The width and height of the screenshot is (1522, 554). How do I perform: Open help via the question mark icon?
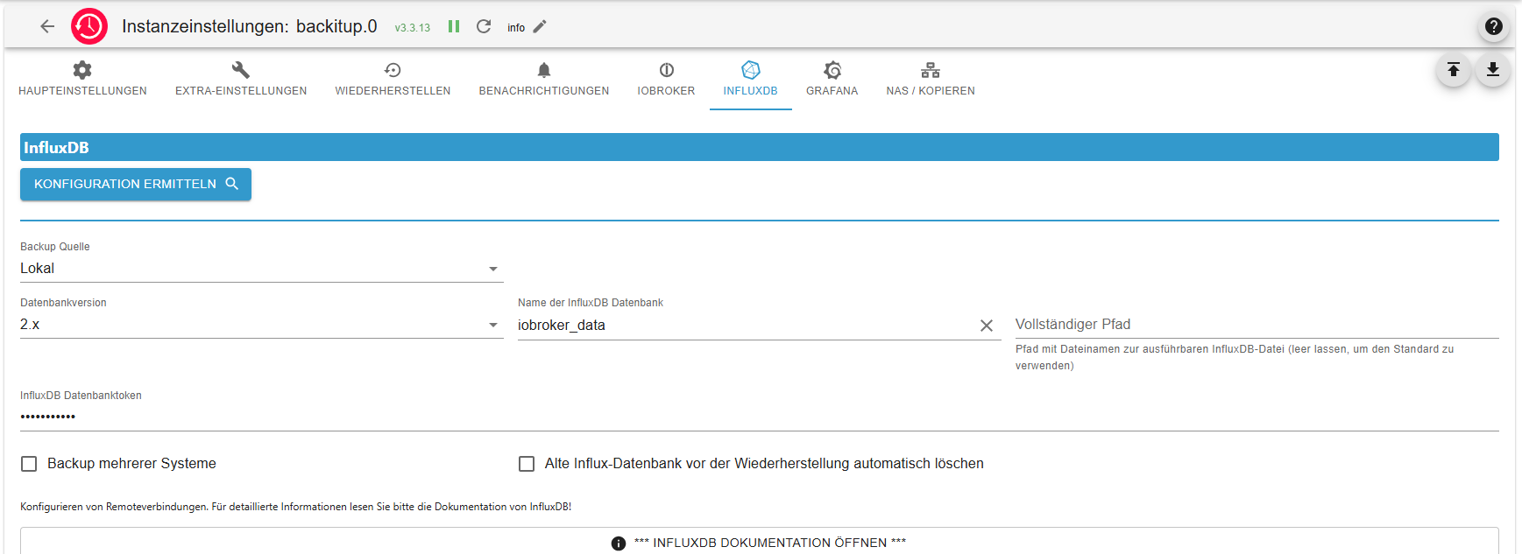tap(1494, 26)
